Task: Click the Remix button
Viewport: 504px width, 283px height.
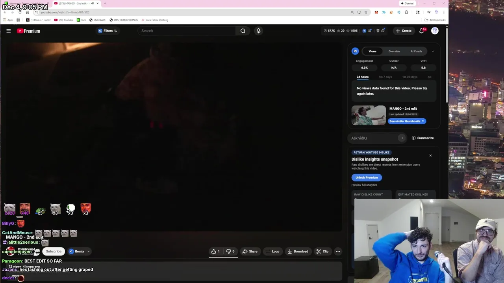Action: tap(77, 252)
